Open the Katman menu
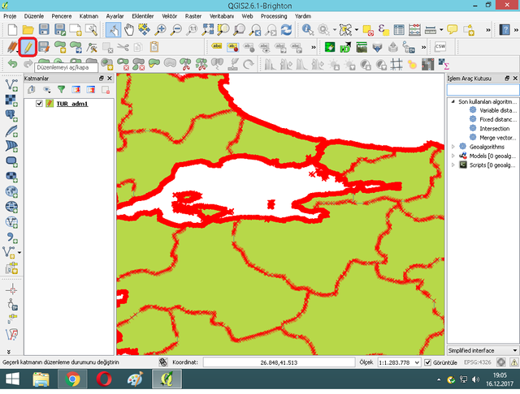Image resolution: width=520 pixels, height=394 pixels. [89, 16]
